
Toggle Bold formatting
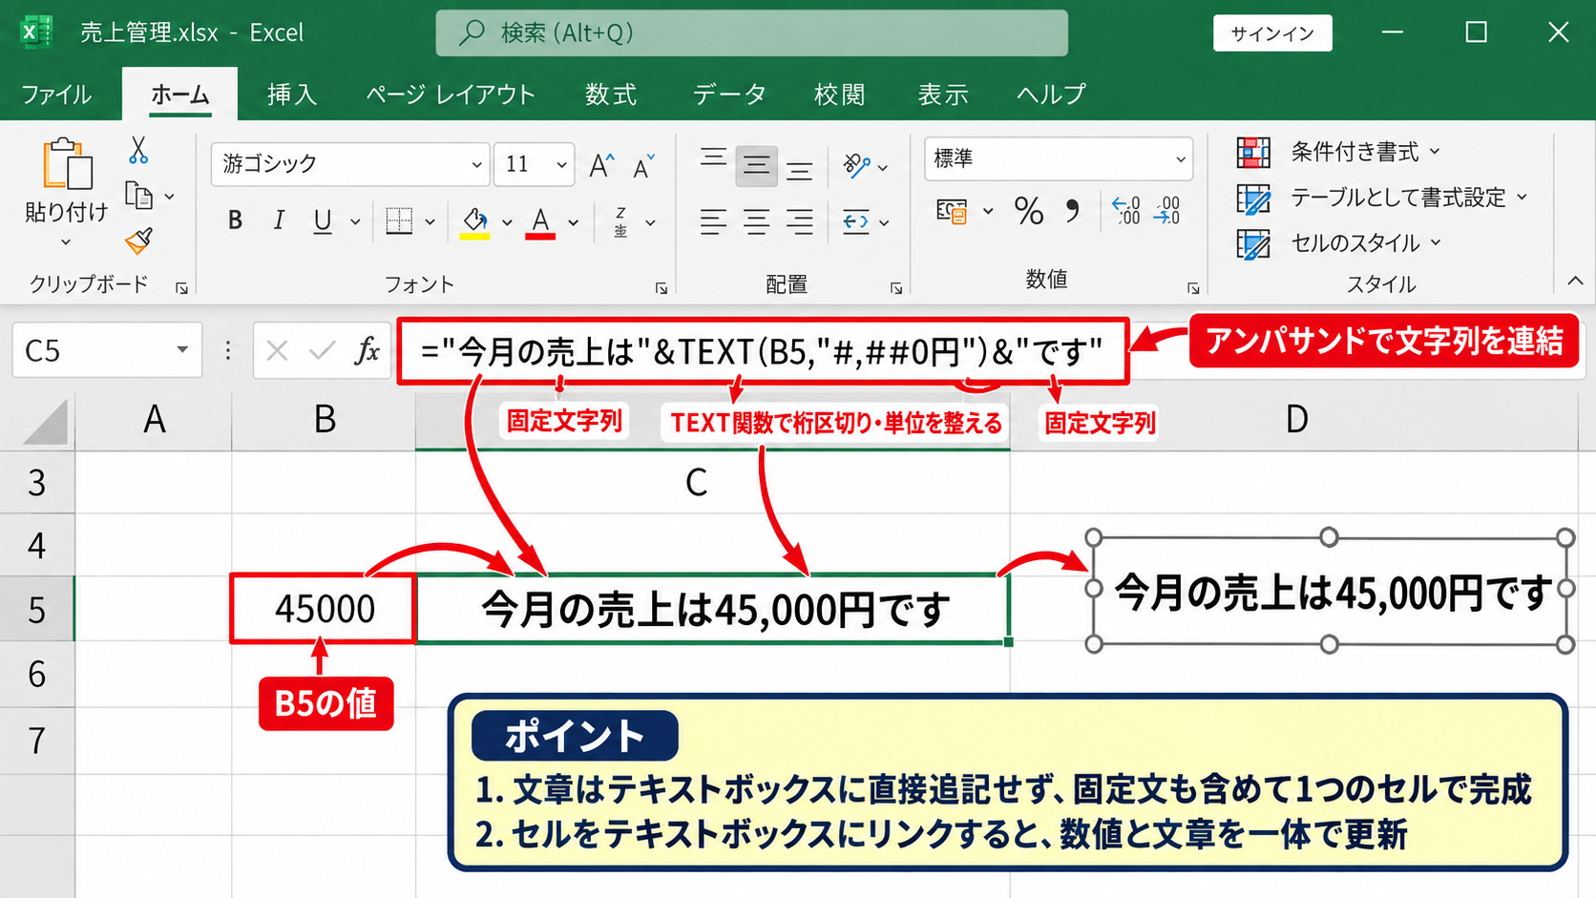coord(235,221)
